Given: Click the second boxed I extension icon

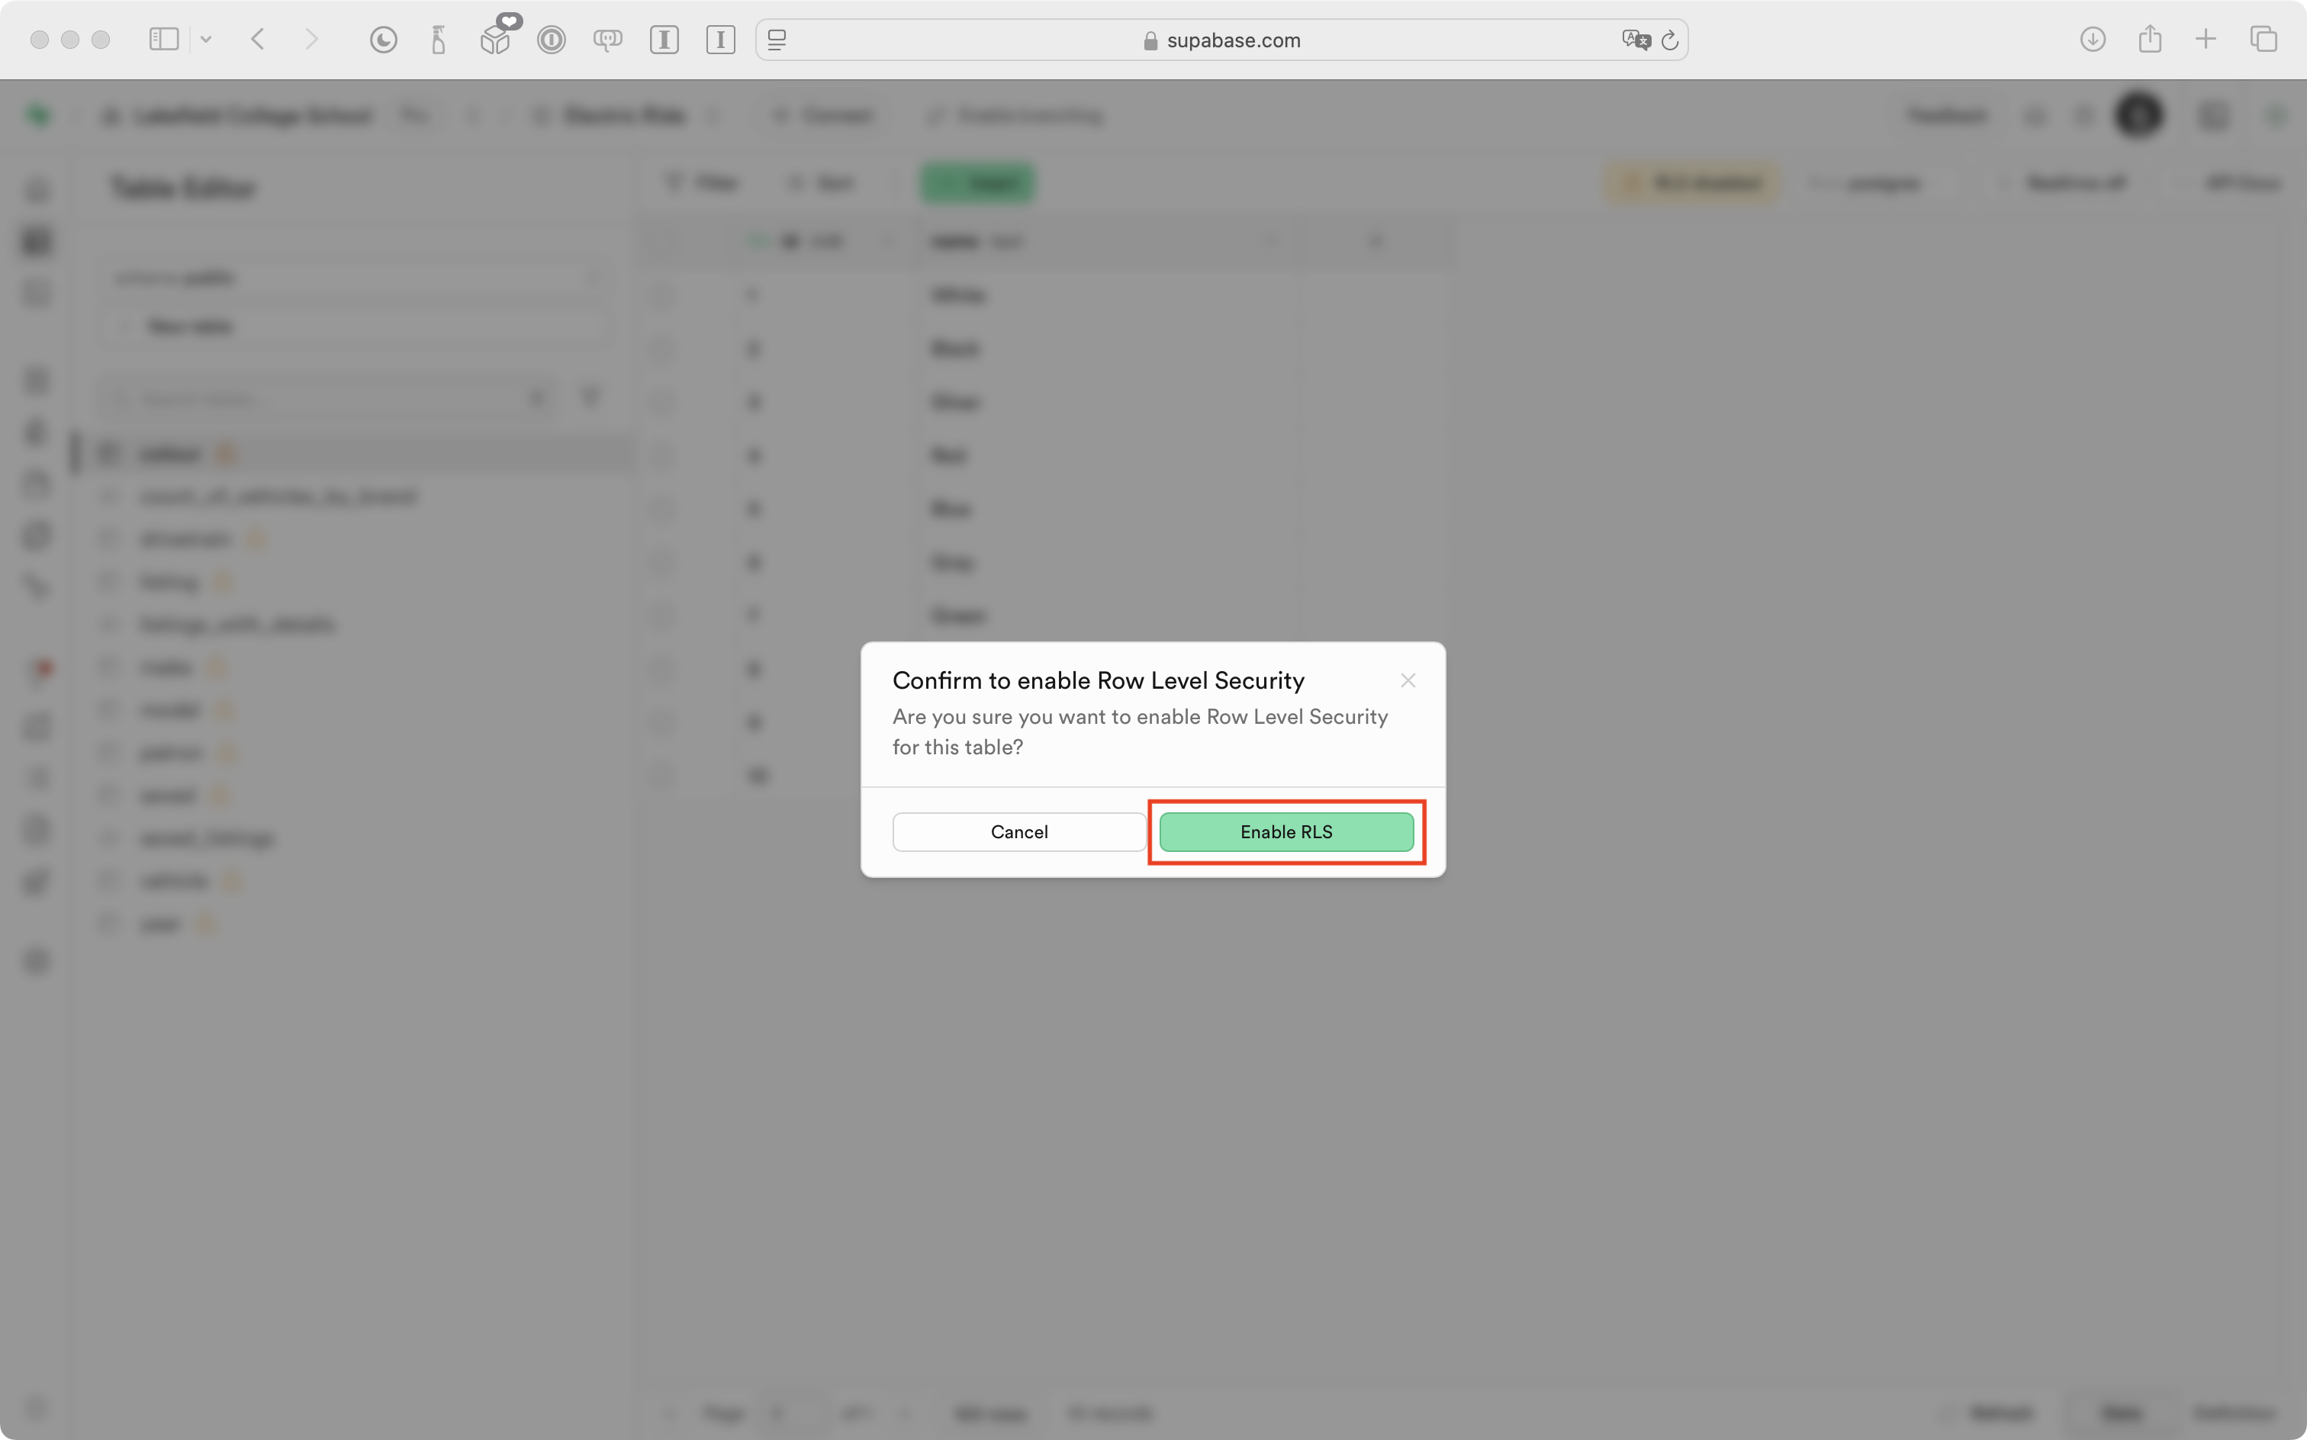Looking at the screenshot, I should (x=720, y=39).
